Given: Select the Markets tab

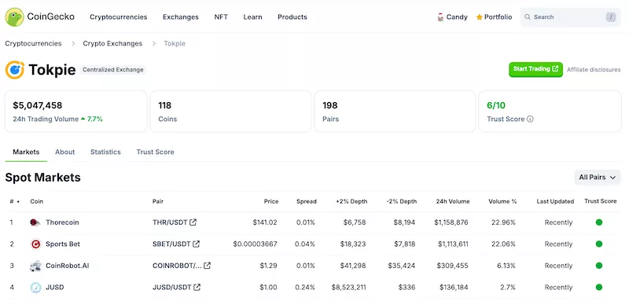Looking at the screenshot, I should 26,152.
